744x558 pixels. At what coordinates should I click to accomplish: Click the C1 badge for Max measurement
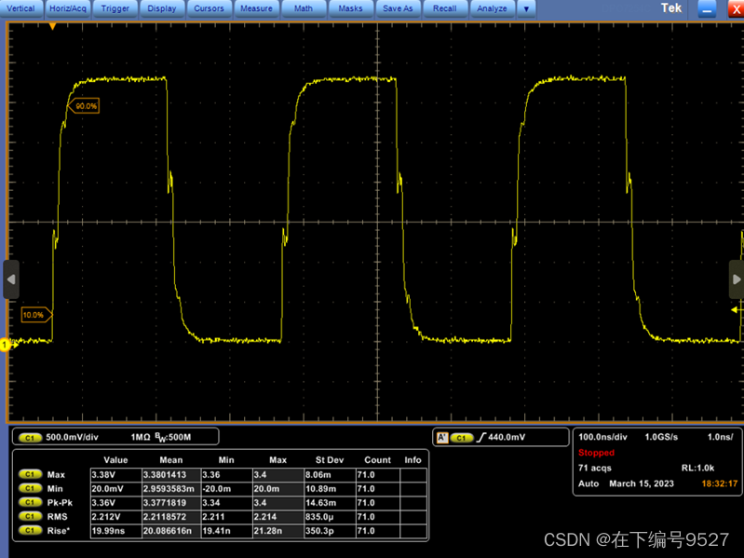pyautogui.click(x=30, y=474)
